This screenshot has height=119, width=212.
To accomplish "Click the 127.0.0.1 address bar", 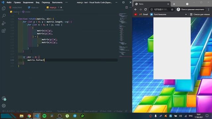I will tap(161, 10).
